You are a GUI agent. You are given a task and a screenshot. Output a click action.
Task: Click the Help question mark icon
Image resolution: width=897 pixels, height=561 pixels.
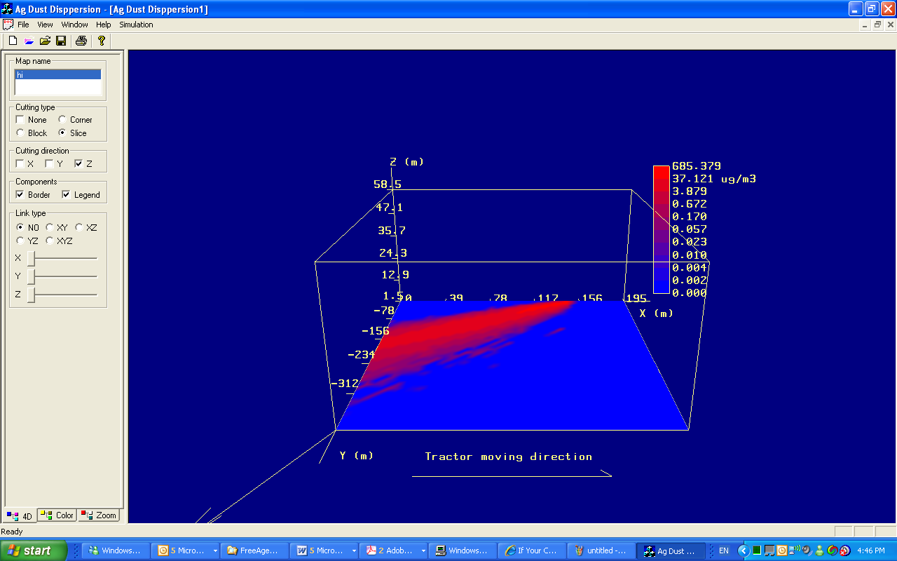tap(102, 41)
